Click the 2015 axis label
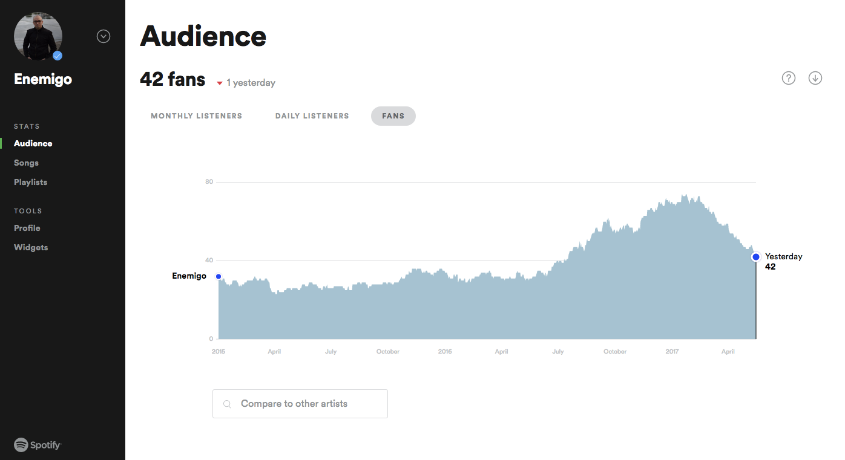 [x=219, y=351]
